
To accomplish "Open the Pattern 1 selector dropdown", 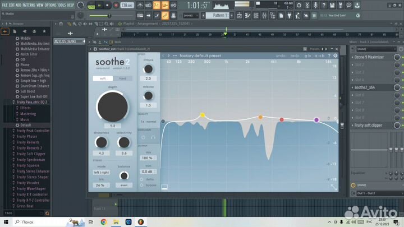I will [219, 16].
